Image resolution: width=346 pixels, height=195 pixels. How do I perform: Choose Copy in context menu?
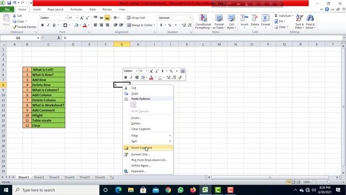(148, 94)
